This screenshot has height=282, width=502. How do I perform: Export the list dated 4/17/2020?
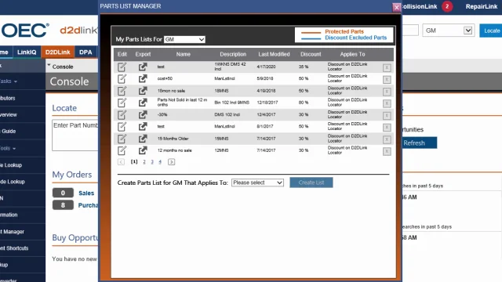click(x=143, y=67)
